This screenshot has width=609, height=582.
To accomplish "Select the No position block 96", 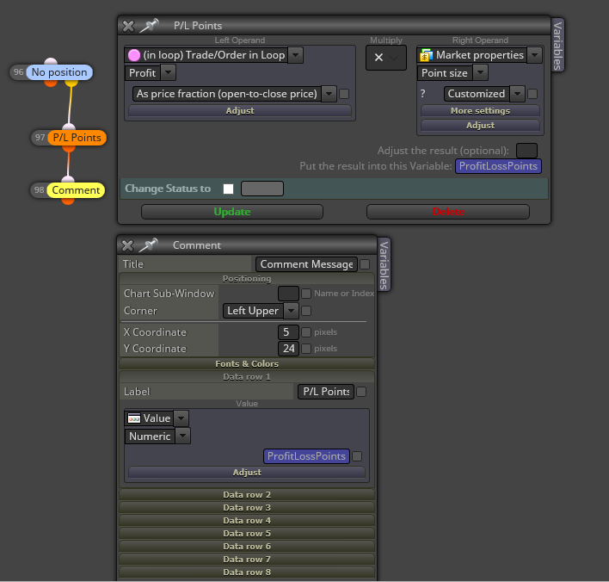I will point(59,72).
